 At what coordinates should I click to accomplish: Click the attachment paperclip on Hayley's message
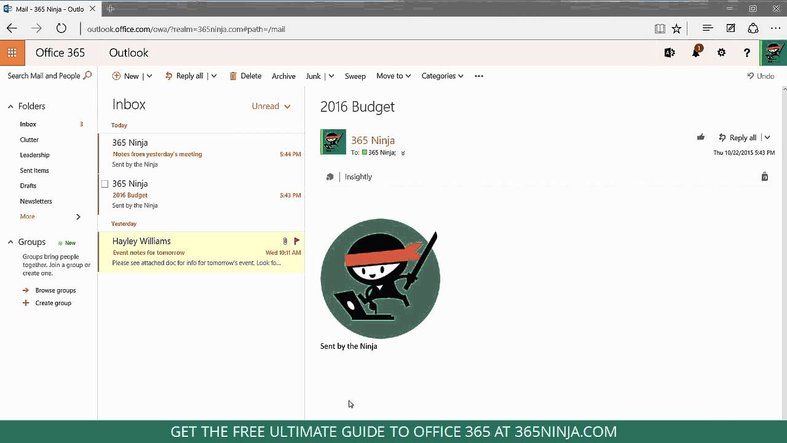pos(285,241)
